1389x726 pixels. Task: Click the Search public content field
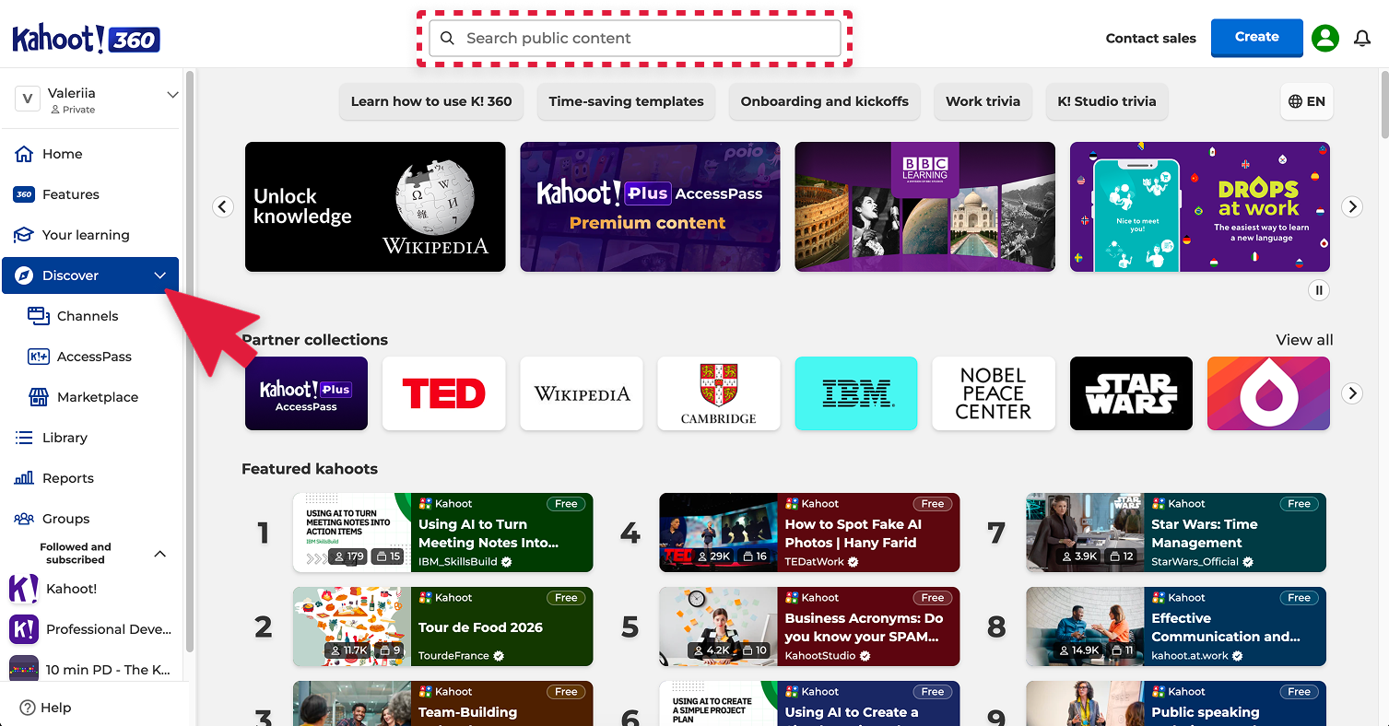(x=635, y=39)
